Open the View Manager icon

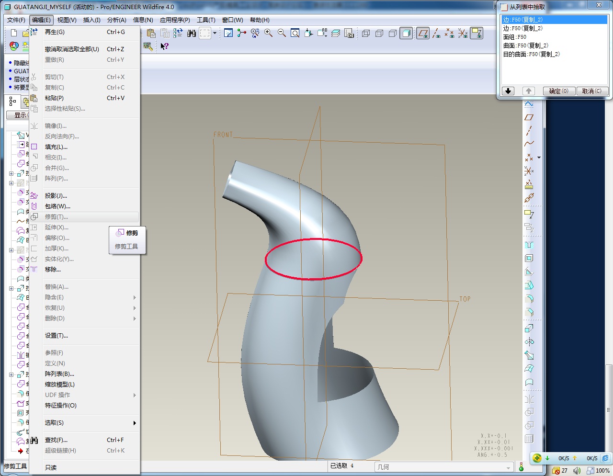click(349, 33)
